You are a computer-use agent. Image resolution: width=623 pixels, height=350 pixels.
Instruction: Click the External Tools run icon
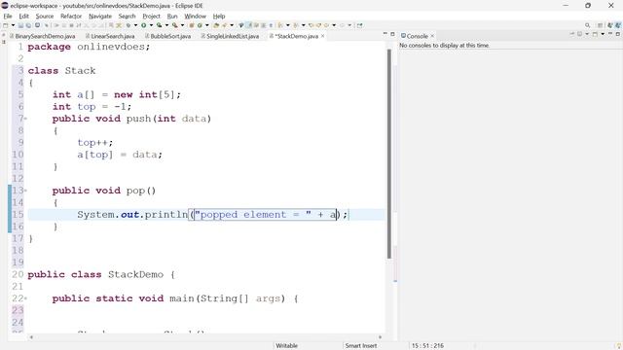tap(175, 25)
